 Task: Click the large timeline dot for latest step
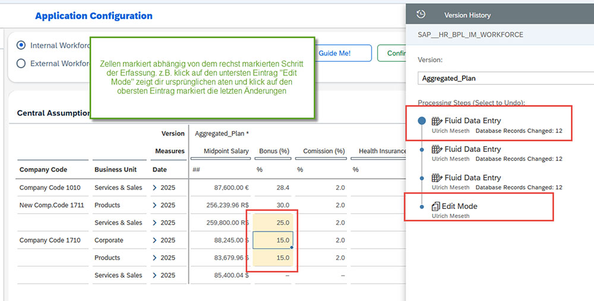422,121
